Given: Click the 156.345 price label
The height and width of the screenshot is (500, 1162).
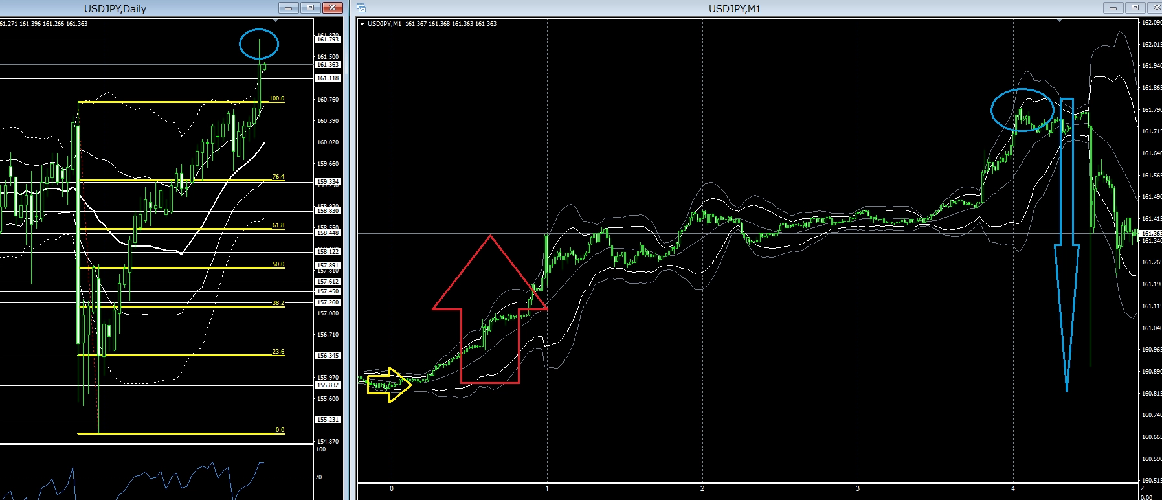Looking at the screenshot, I should [328, 356].
